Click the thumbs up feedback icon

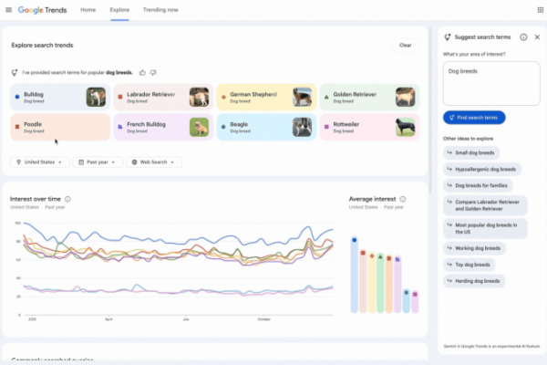[x=141, y=71]
